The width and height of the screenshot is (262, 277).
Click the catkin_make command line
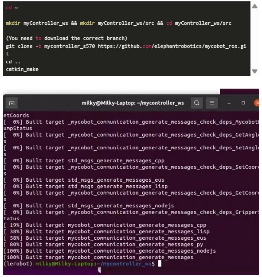coord(22,69)
